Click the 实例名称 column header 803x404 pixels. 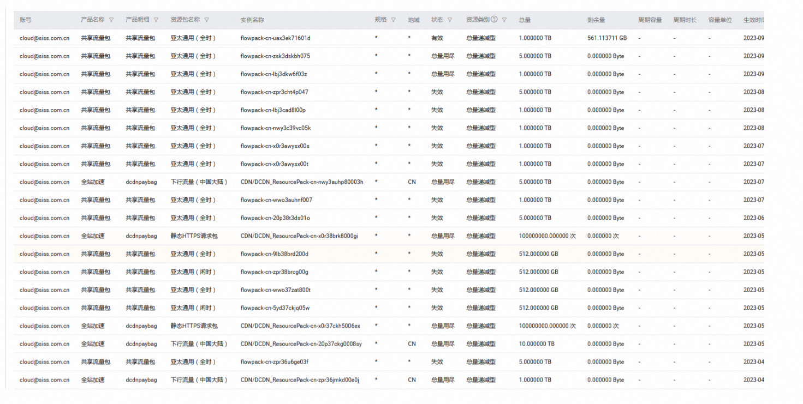252,20
